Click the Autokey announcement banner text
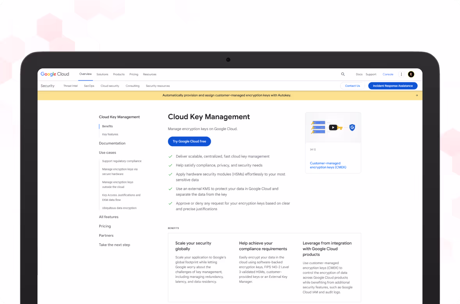Viewport: 460px width, 304px height. [227, 95]
